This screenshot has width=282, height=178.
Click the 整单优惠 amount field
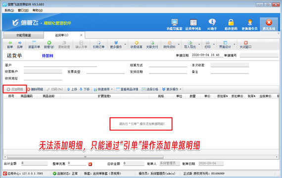(x=77, y=163)
